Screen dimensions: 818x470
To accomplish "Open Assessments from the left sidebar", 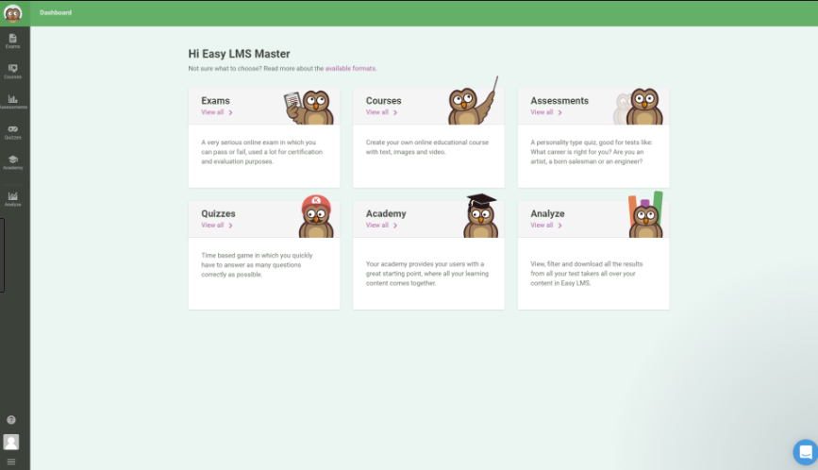I will coord(12,102).
